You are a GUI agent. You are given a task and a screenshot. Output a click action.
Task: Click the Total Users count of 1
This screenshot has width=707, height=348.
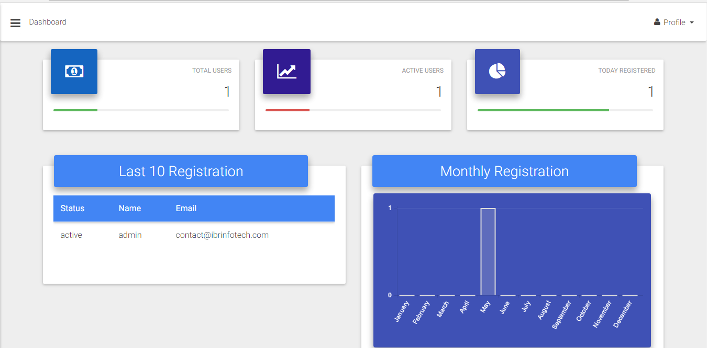[227, 91]
